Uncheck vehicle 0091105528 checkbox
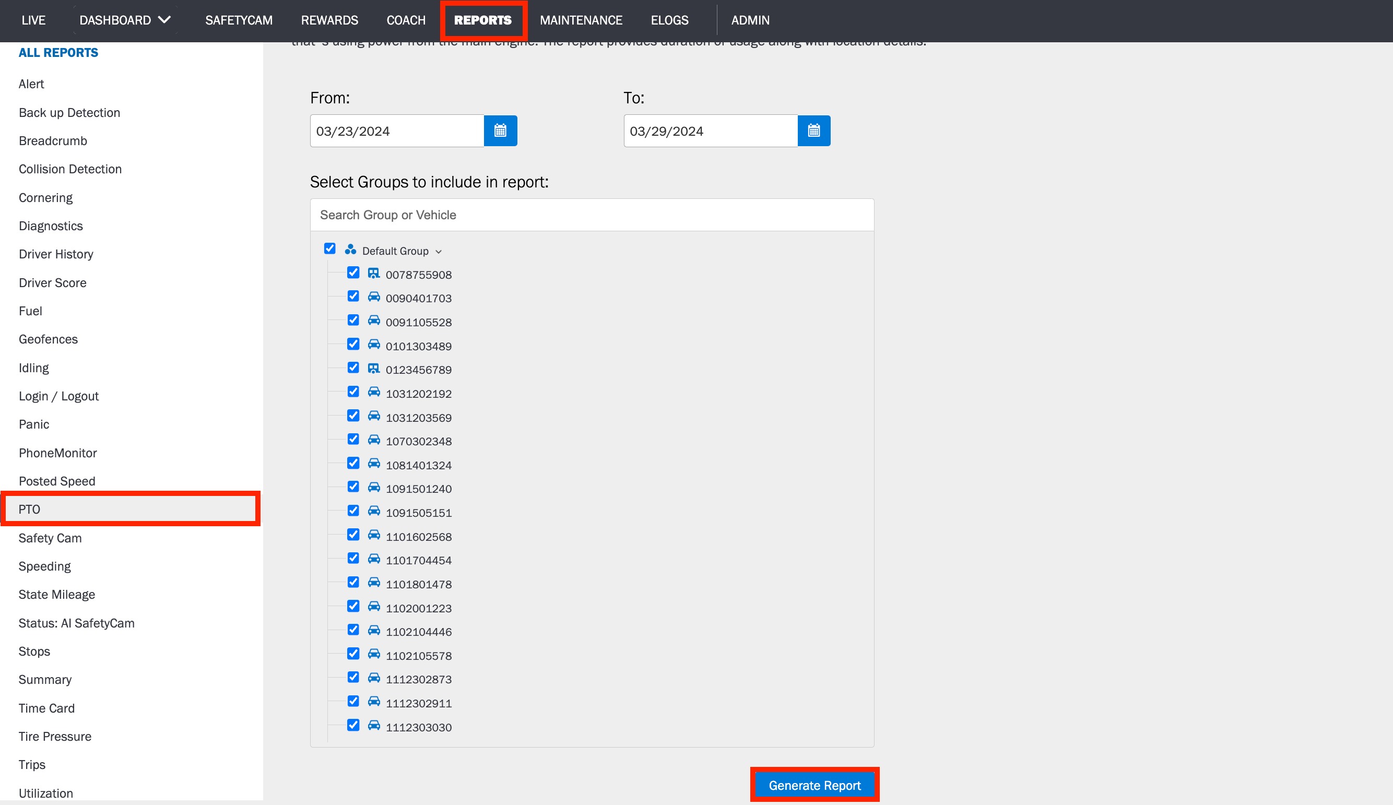1393x805 pixels. (353, 320)
